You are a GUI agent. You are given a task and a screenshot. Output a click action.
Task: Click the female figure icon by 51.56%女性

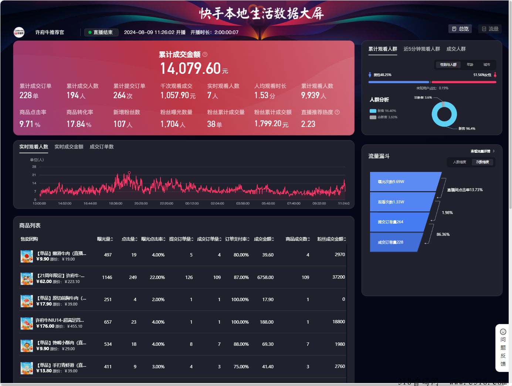coord(495,75)
